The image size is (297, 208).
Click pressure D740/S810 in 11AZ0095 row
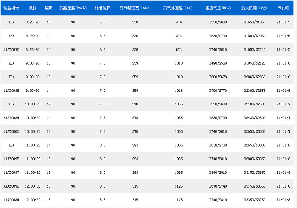(x=218, y=159)
